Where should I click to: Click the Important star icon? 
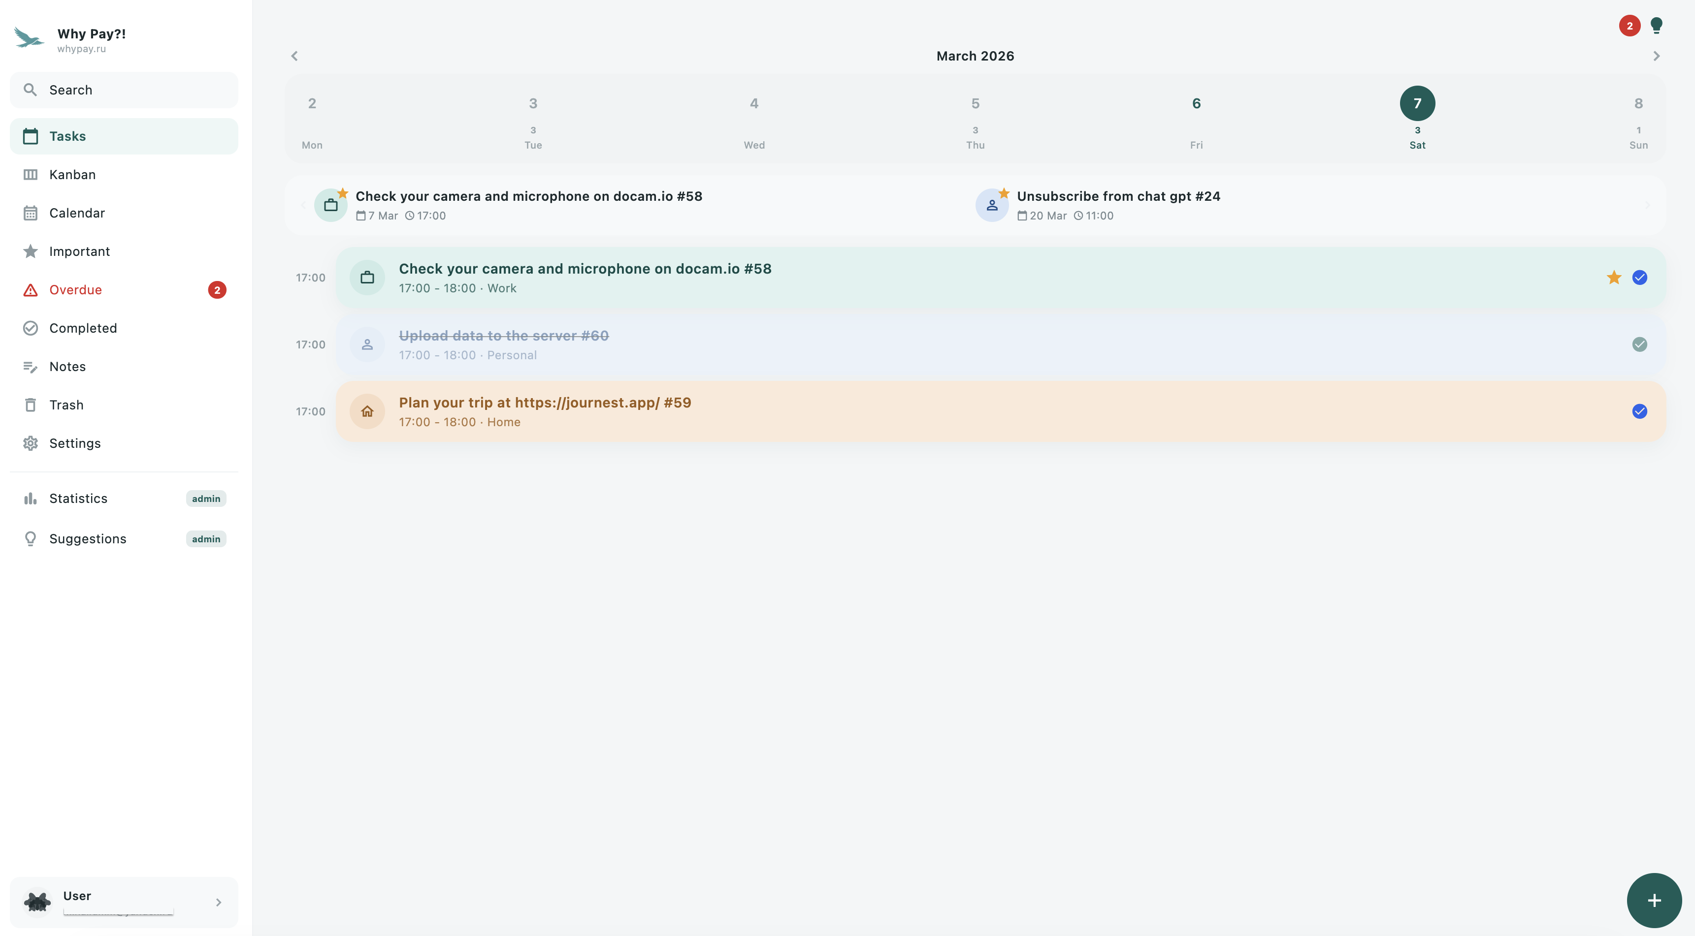(x=31, y=250)
